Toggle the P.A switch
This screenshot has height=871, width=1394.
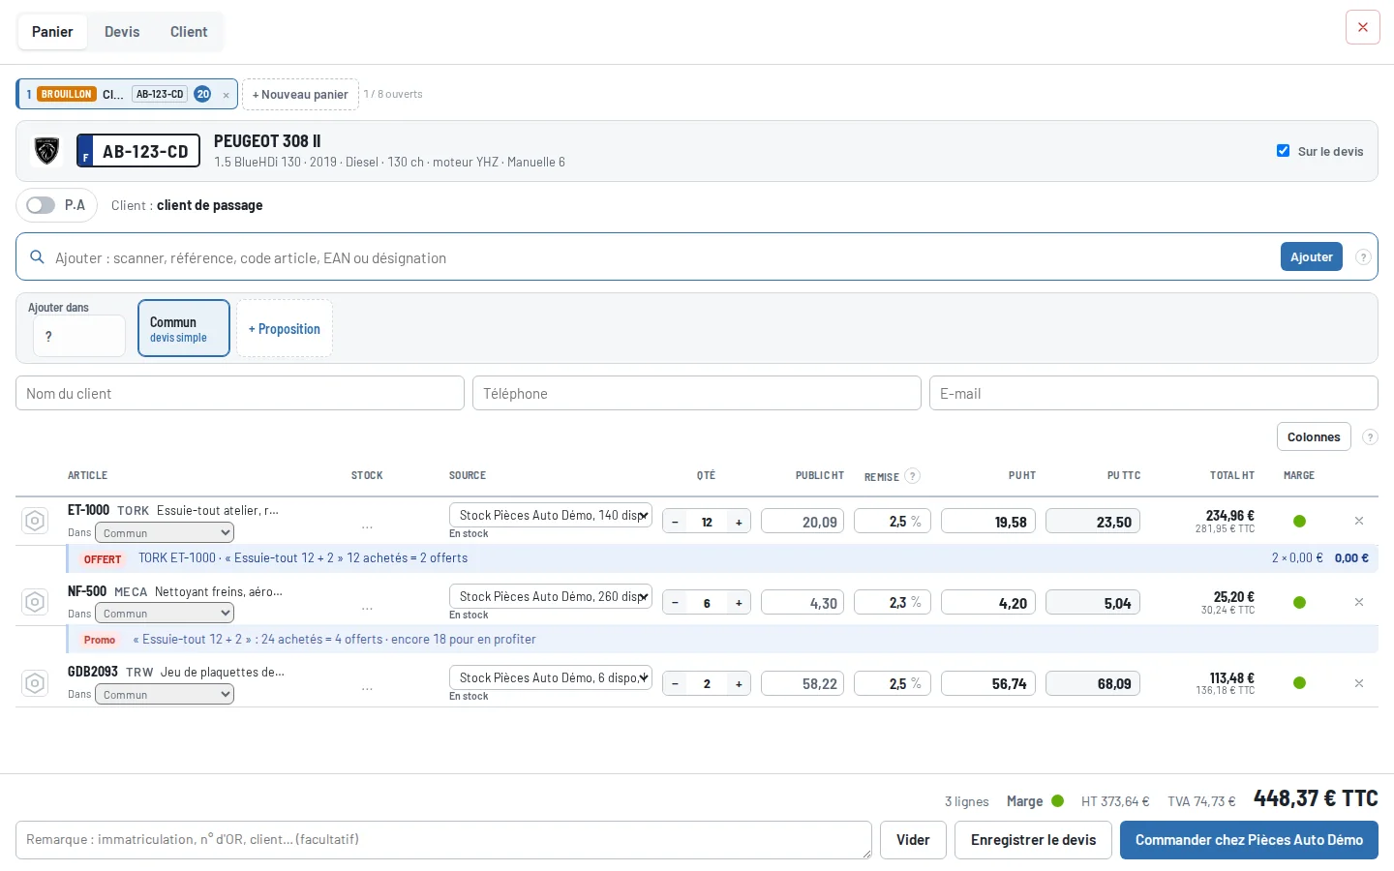point(41,205)
